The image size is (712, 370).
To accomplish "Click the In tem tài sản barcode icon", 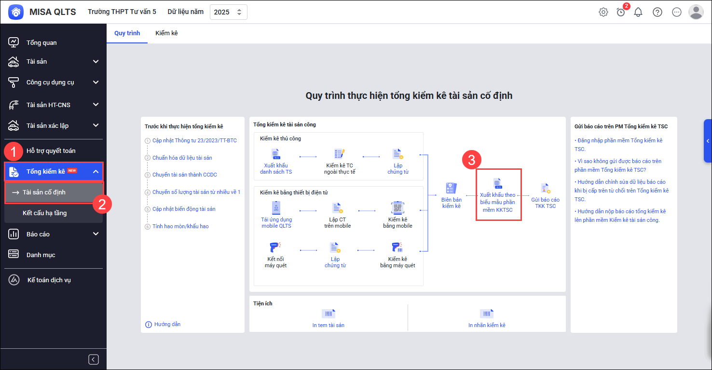I will [x=328, y=314].
